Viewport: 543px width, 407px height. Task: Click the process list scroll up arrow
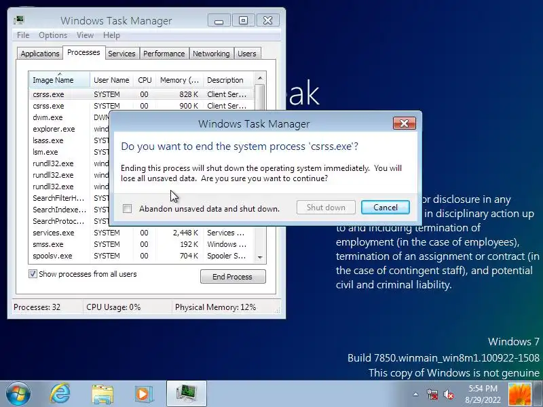coord(260,78)
